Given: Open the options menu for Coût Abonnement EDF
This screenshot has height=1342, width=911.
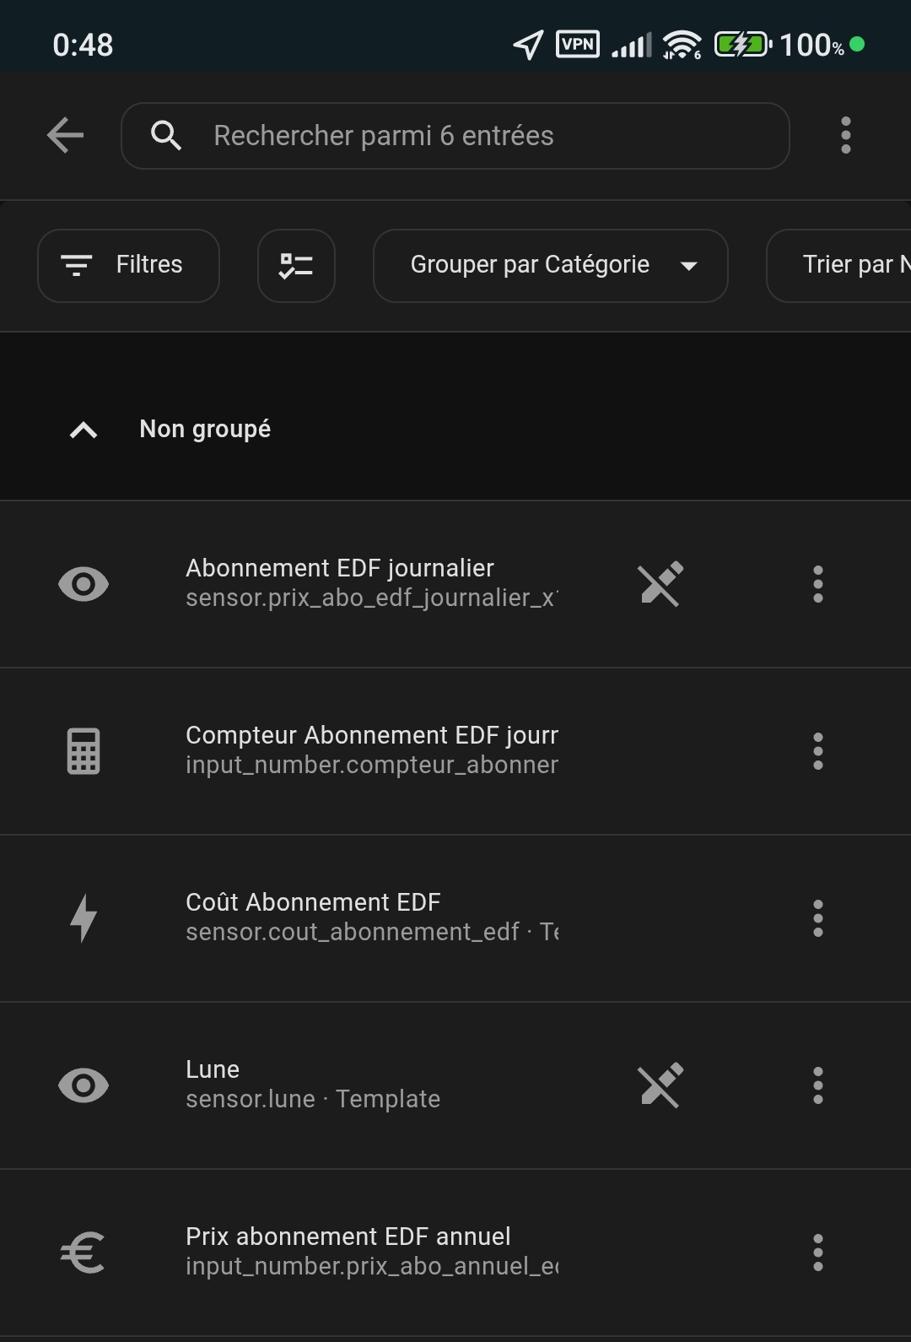Looking at the screenshot, I should pyautogui.click(x=817, y=918).
